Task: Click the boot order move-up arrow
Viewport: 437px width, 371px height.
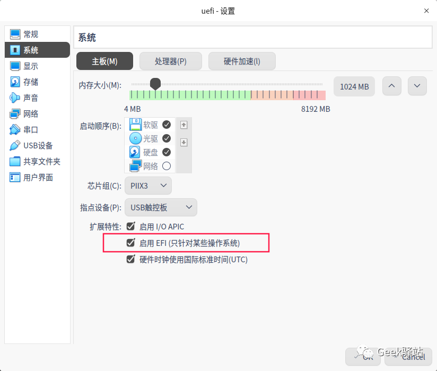Action: pyautogui.click(x=184, y=125)
